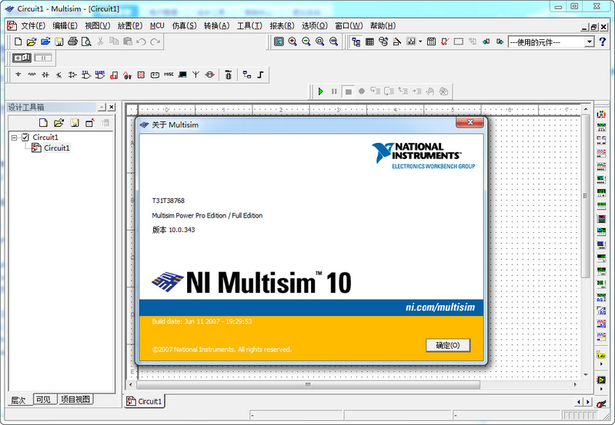Add Multimeter from instruments toolbar
The height and width of the screenshot is (425, 615).
tap(601, 115)
